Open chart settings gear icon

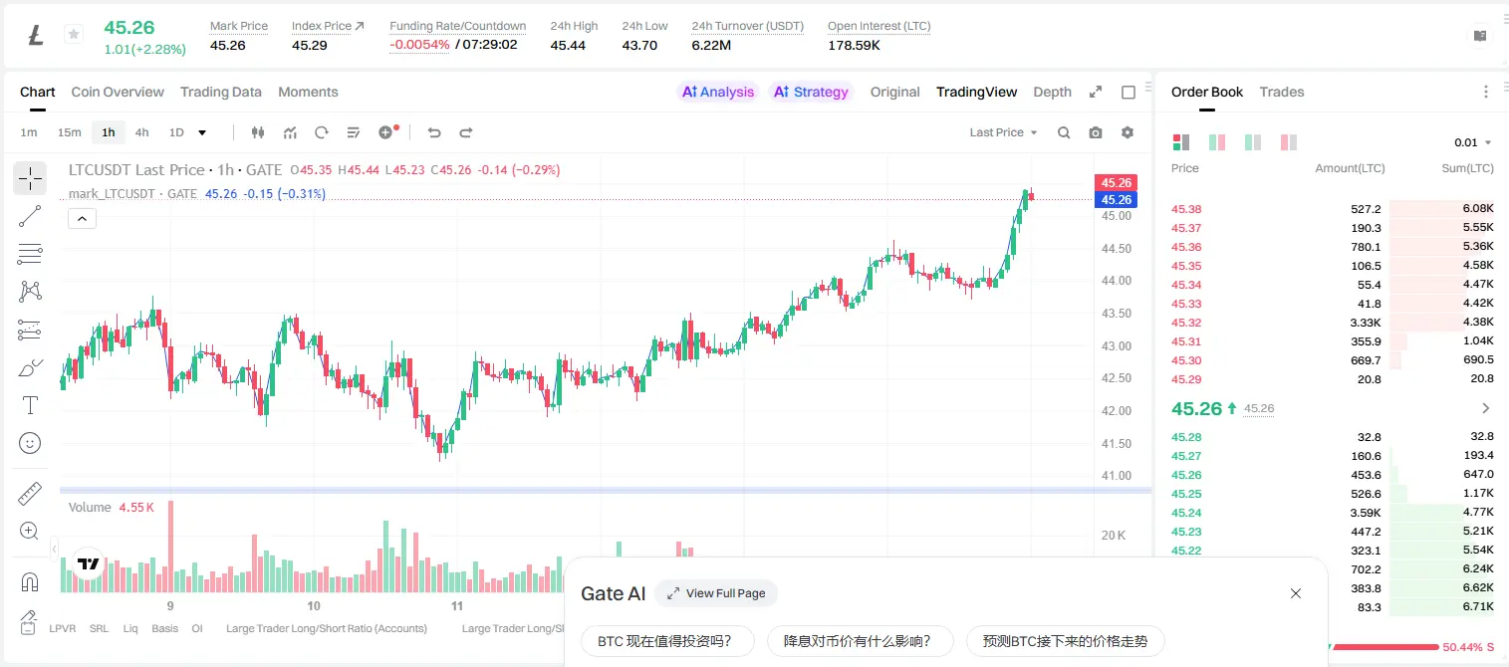[x=1128, y=132]
